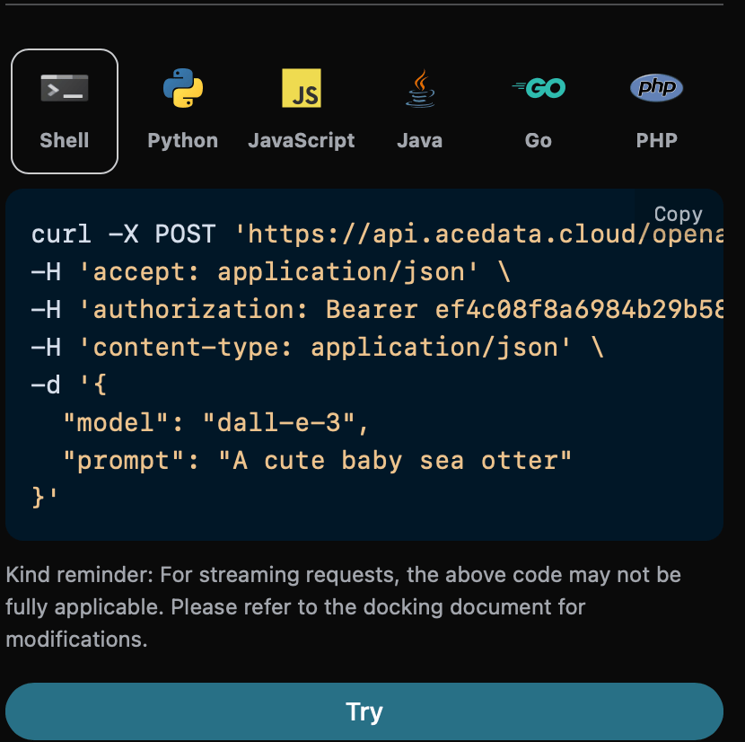
Task: Switch to the PHP tab label
Action: click(x=656, y=141)
